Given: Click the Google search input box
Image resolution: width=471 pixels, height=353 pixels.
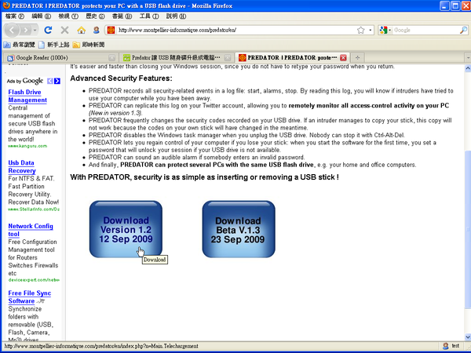Looking at the screenshot, I should click(x=425, y=30).
